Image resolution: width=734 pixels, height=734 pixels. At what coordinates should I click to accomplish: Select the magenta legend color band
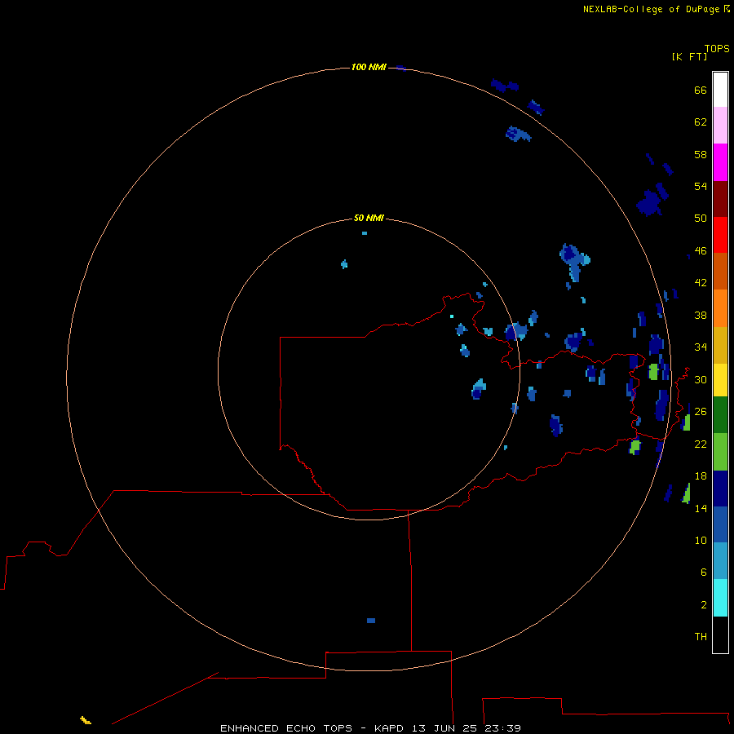click(x=720, y=162)
